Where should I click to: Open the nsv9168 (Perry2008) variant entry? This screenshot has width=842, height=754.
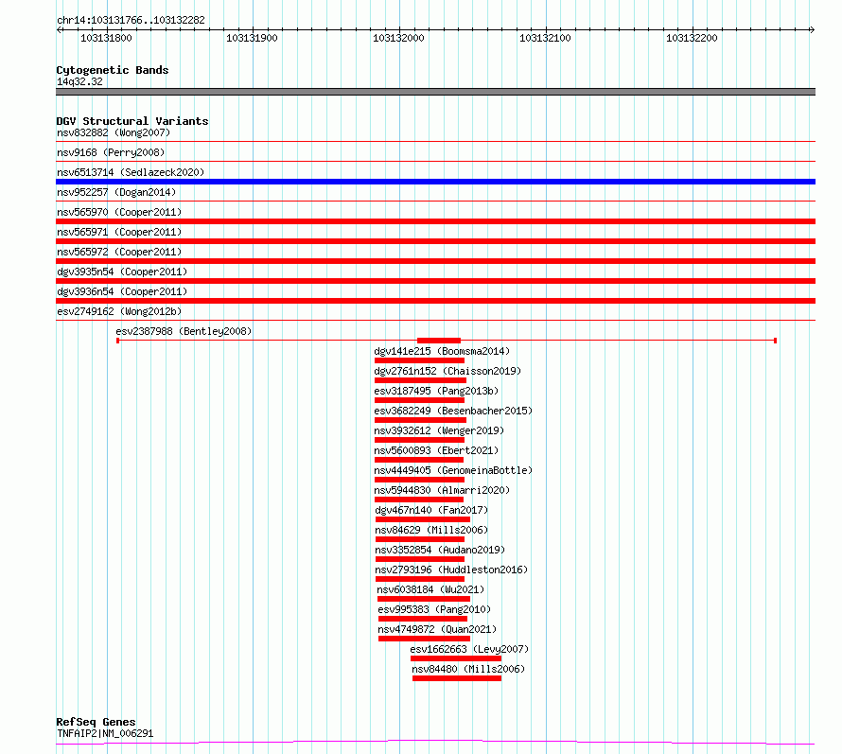[x=111, y=152]
